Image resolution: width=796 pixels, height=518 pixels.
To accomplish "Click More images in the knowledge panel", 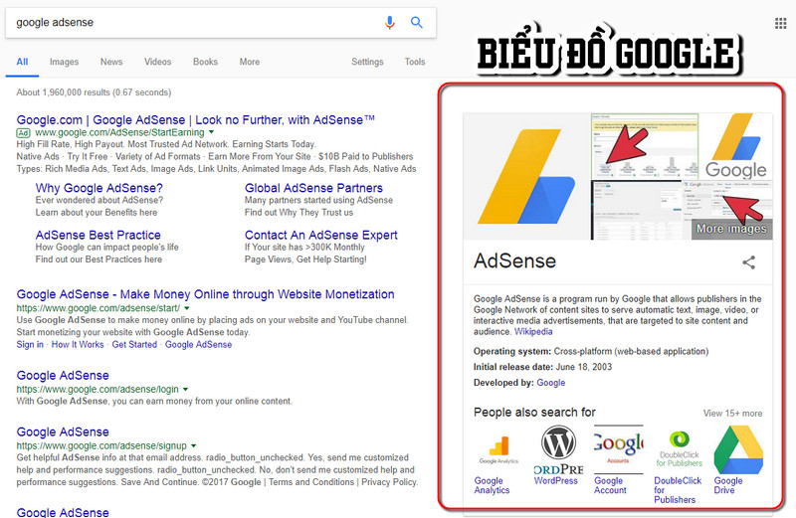I will (x=731, y=229).
